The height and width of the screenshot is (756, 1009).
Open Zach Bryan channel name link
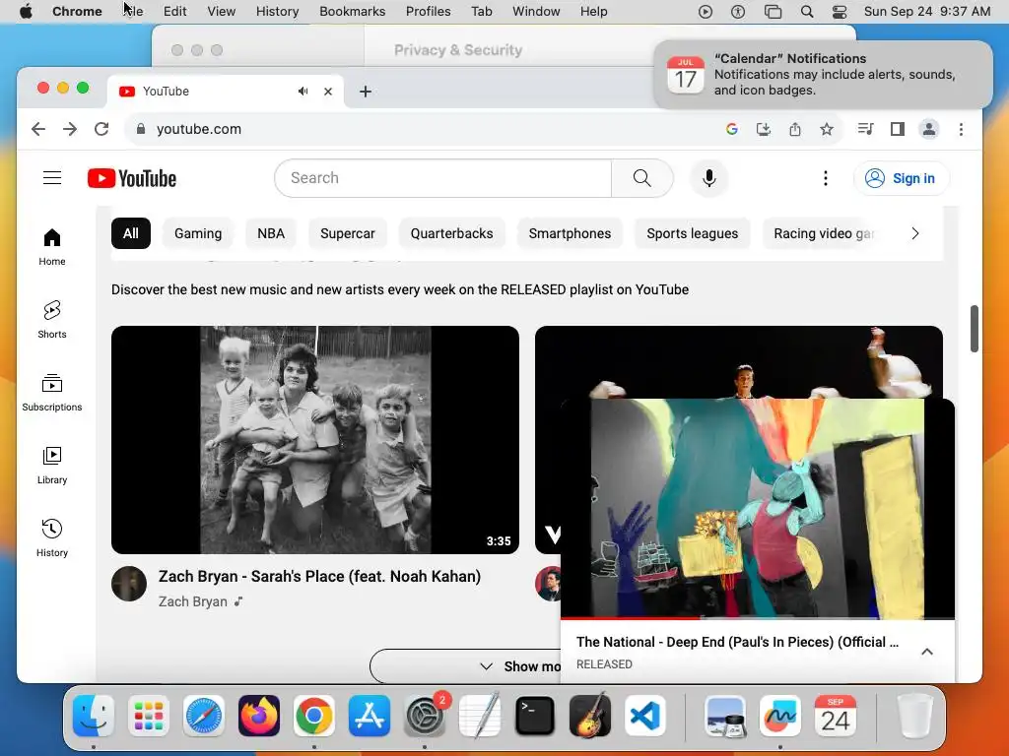[x=193, y=601]
